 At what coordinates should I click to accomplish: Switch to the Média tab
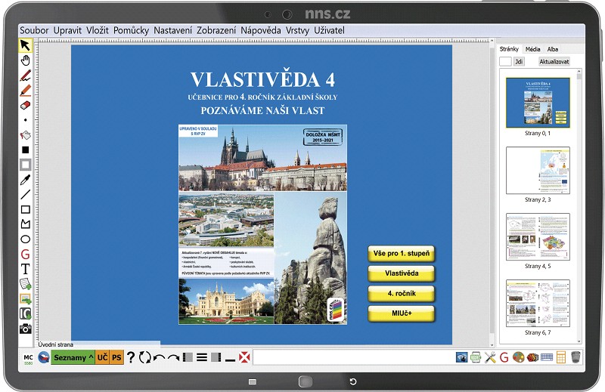click(x=532, y=49)
